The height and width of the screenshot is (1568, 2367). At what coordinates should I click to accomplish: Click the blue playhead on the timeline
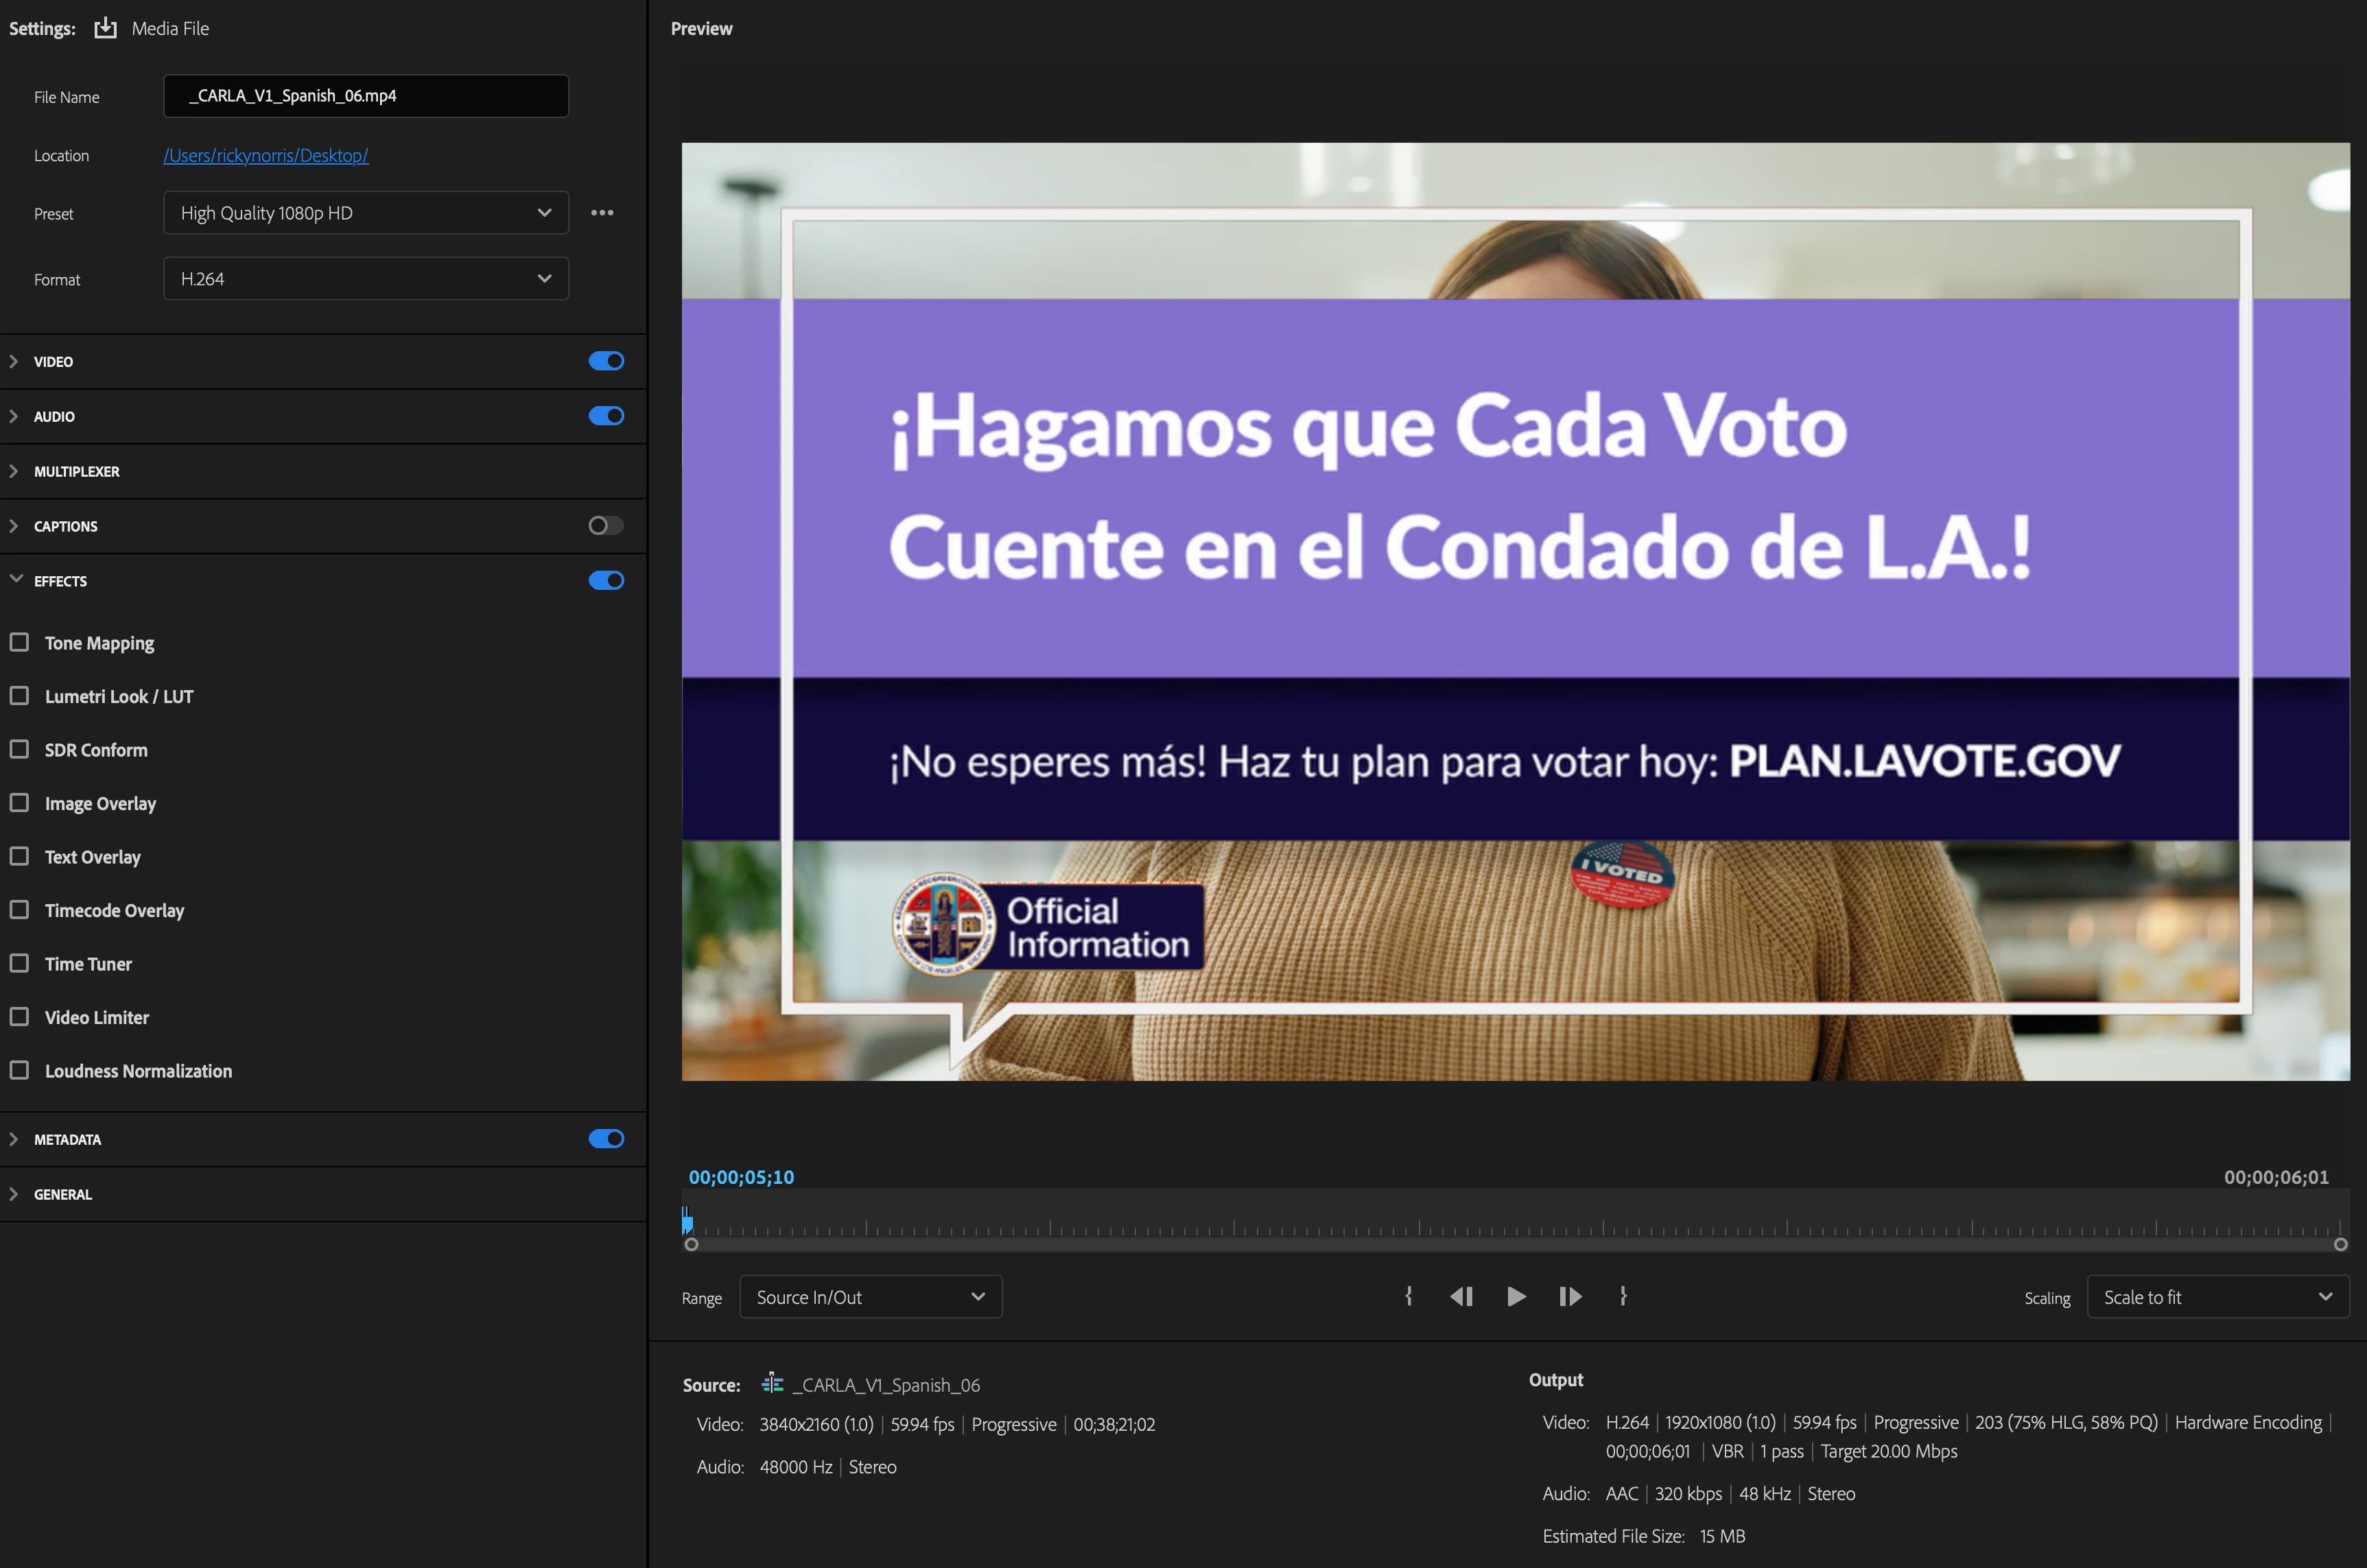pos(687,1220)
